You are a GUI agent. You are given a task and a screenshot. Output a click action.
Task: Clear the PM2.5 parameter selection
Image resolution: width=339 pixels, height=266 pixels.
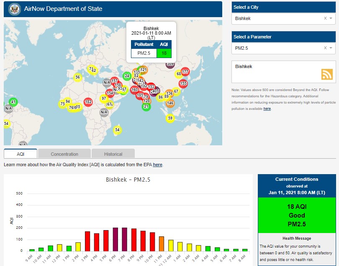(325, 48)
